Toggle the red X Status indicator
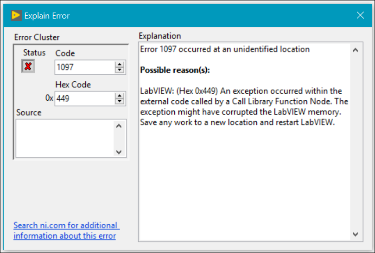375x253 pixels. click(x=28, y=66)
